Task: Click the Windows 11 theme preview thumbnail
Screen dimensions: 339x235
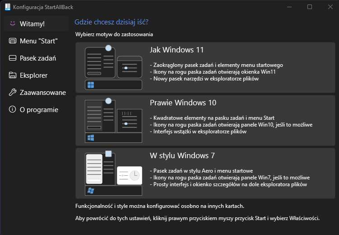Action: [113, 67]
